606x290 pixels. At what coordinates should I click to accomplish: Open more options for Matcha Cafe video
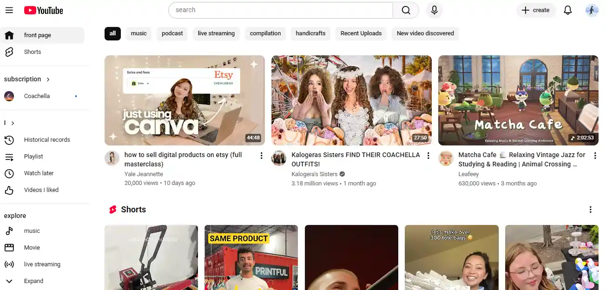coord(595,156)
